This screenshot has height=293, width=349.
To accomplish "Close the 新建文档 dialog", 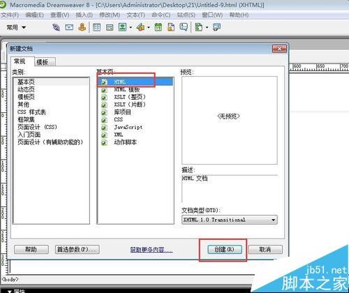I will (279, 49).
